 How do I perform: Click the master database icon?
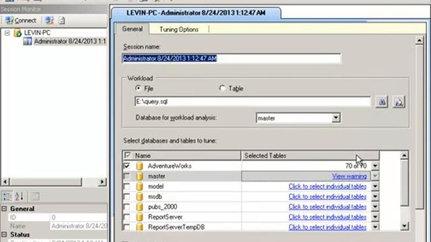coord(139,176)
